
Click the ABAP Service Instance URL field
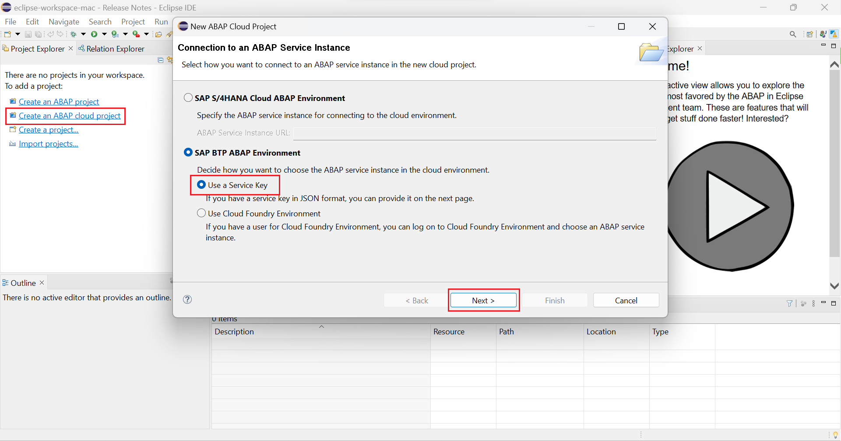click(475, 133)
